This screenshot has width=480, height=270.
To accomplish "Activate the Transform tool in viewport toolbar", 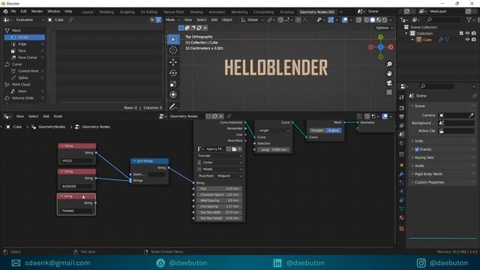I will point(173,94).
